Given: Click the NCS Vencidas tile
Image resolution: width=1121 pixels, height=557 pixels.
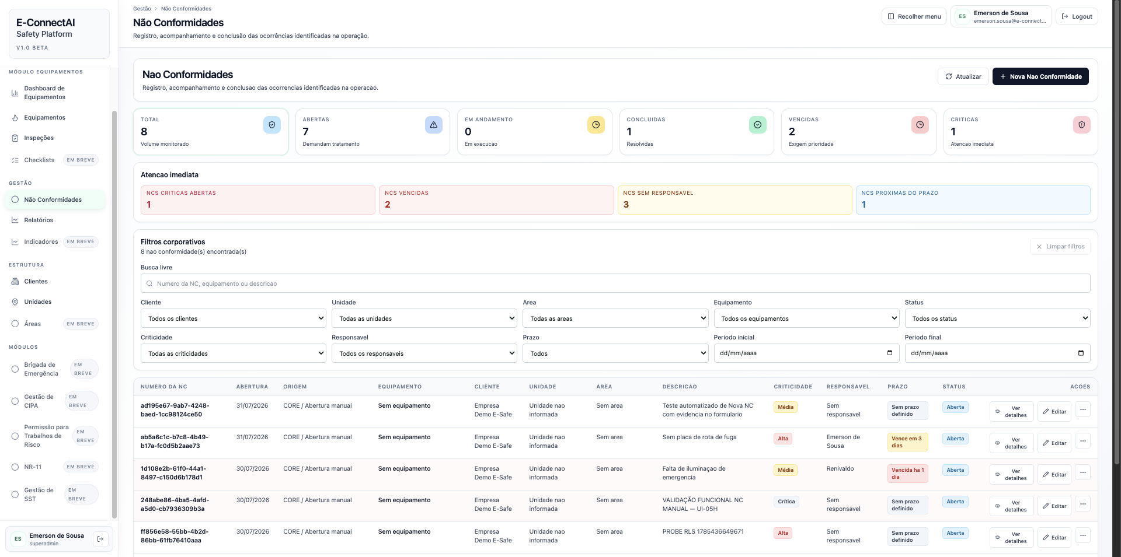Looking at the screenshot, I should click(x=496, y=200).
